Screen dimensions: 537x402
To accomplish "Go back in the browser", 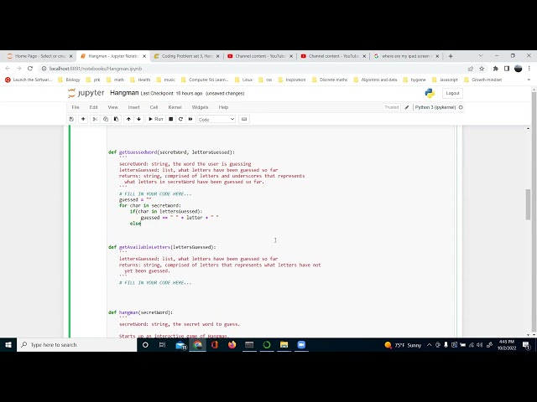I will [8, 69].
